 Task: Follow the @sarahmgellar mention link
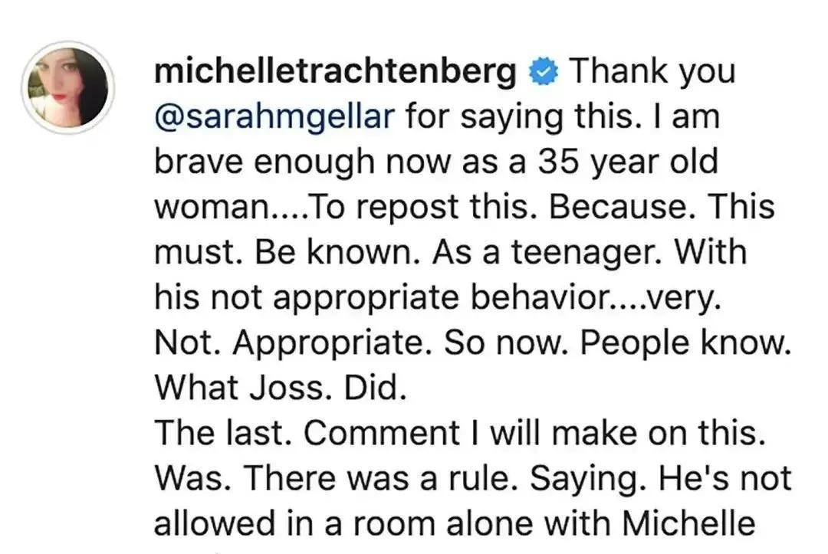pyautogui.click(x=274, y=116)
